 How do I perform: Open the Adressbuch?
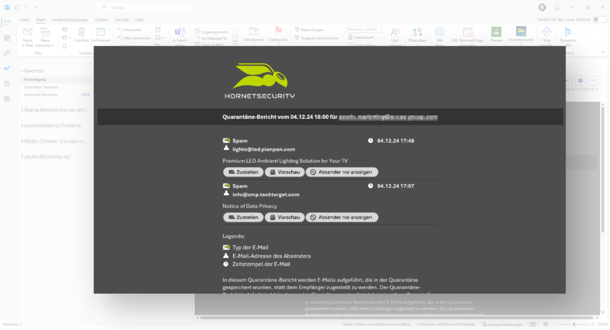point(361,37)
